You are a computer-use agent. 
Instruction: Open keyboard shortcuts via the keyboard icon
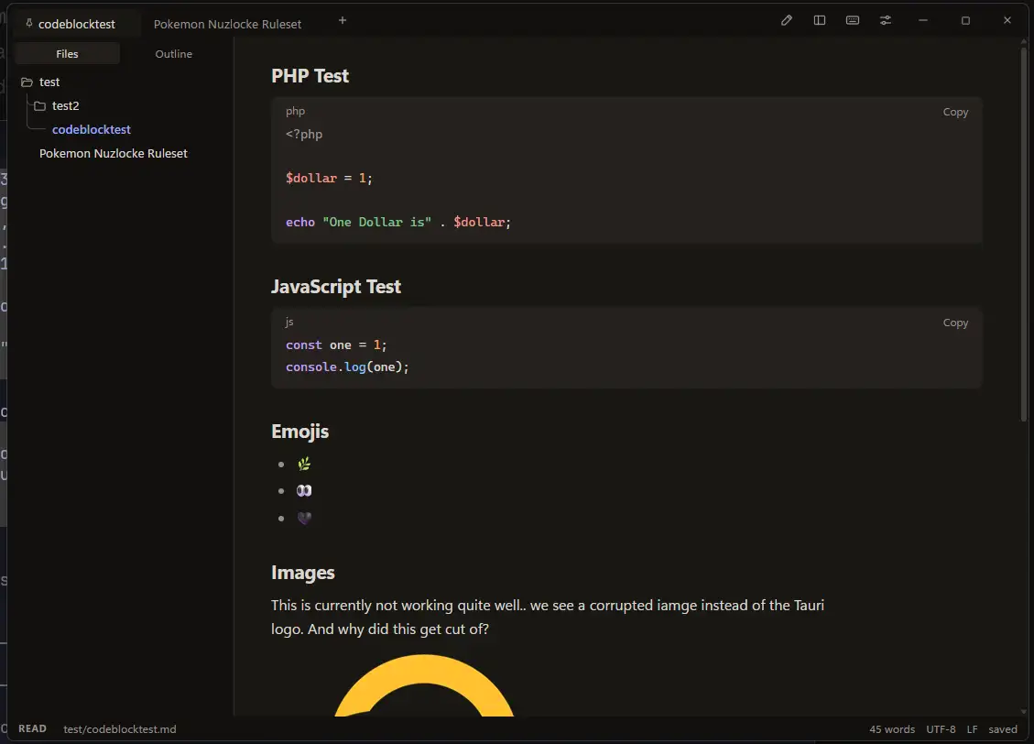853,20
